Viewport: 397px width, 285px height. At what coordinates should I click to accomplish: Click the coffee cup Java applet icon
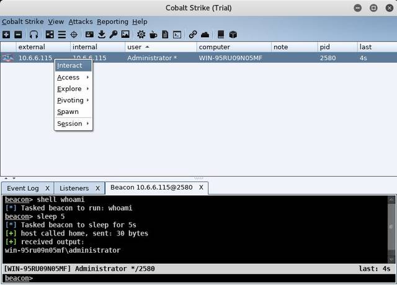tap(153, 35)
